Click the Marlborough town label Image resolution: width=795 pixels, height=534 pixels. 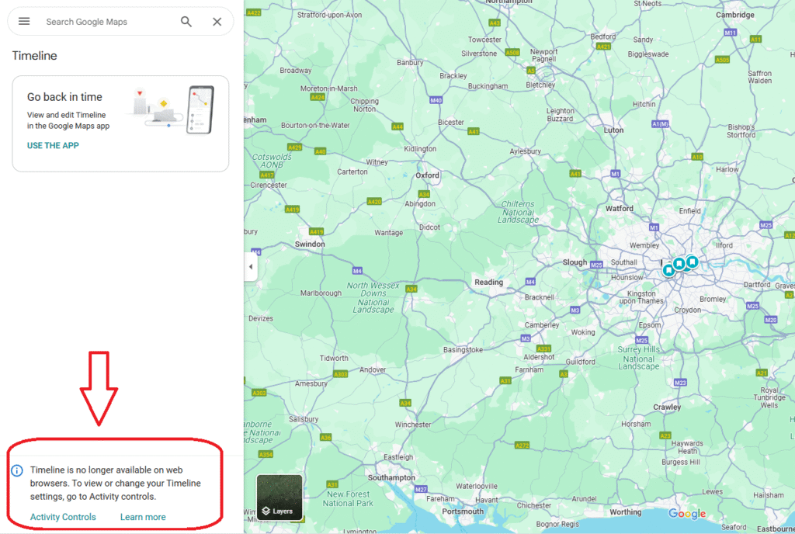(321, 293)
